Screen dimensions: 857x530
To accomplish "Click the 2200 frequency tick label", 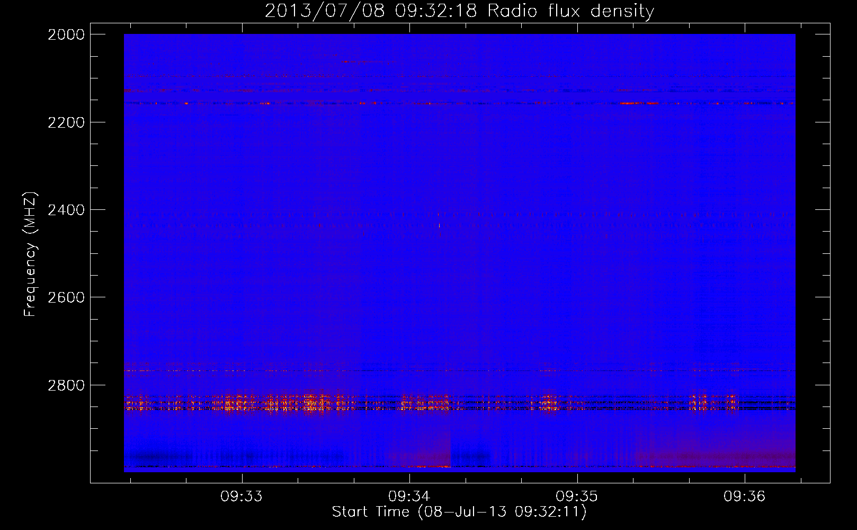I will point(66,122).
